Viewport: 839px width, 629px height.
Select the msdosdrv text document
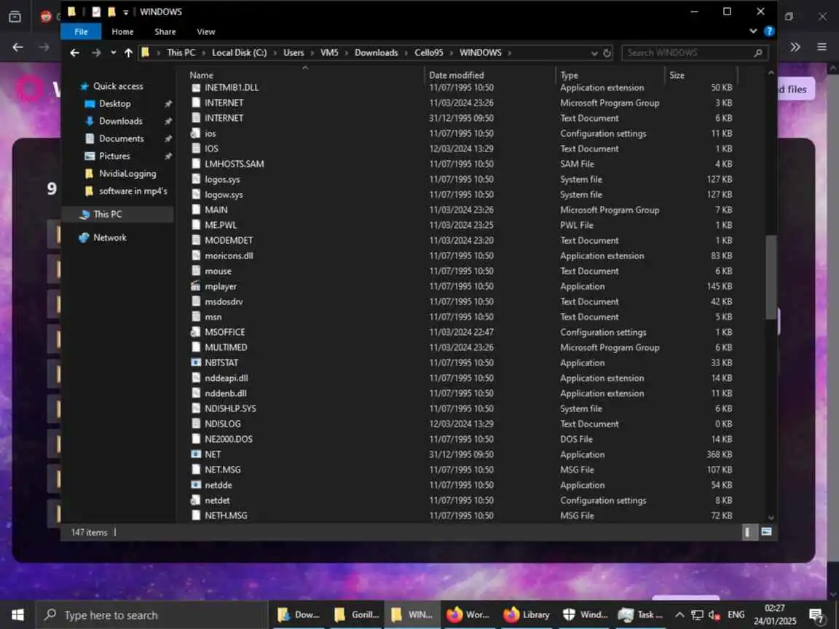(224, 301)
